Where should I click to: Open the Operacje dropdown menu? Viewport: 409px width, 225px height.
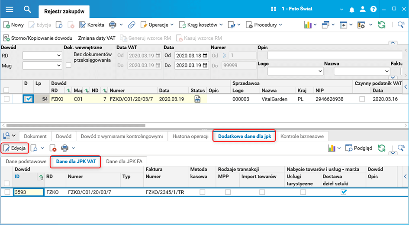click(x=157, y=25)
